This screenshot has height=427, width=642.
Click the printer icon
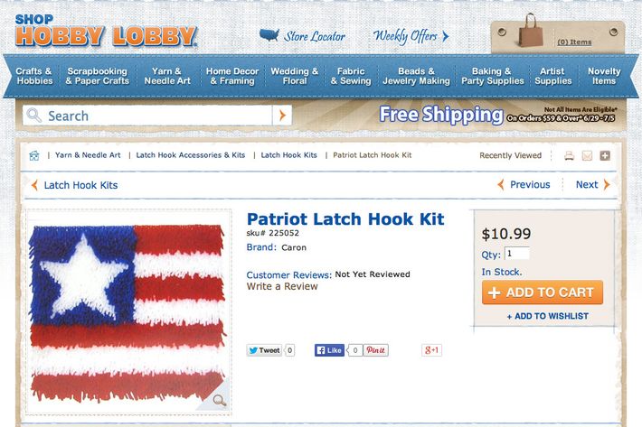pos(569,155)
